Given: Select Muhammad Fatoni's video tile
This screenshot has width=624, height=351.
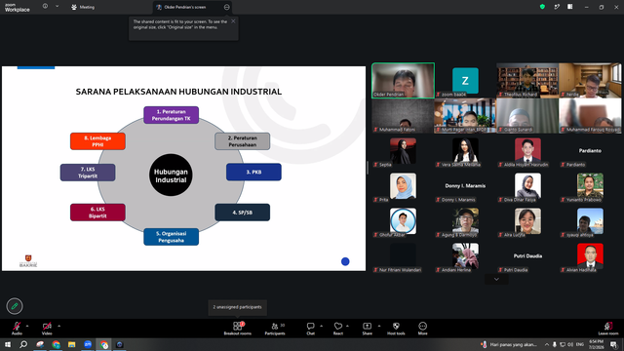Looking at the screenshot, I should tap(403, 116).
